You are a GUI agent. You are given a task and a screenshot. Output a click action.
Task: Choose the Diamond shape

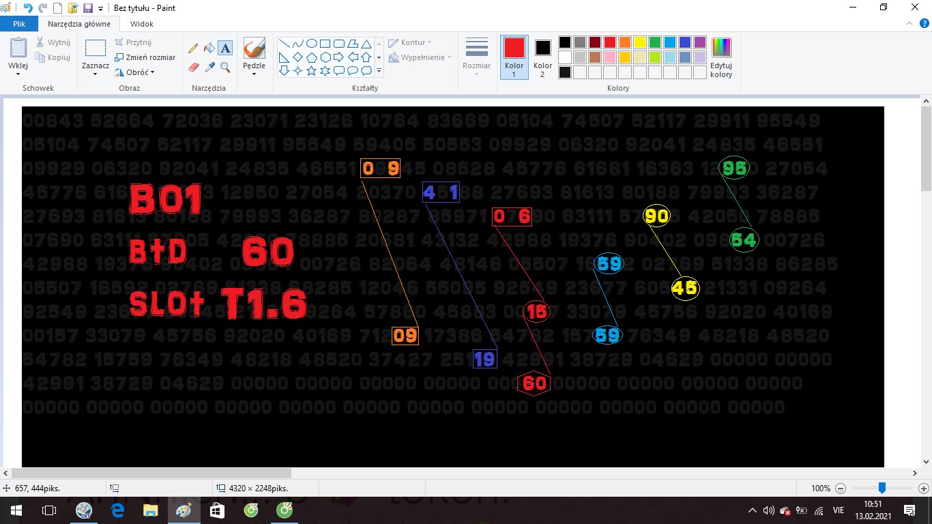(x=298, y=57)
